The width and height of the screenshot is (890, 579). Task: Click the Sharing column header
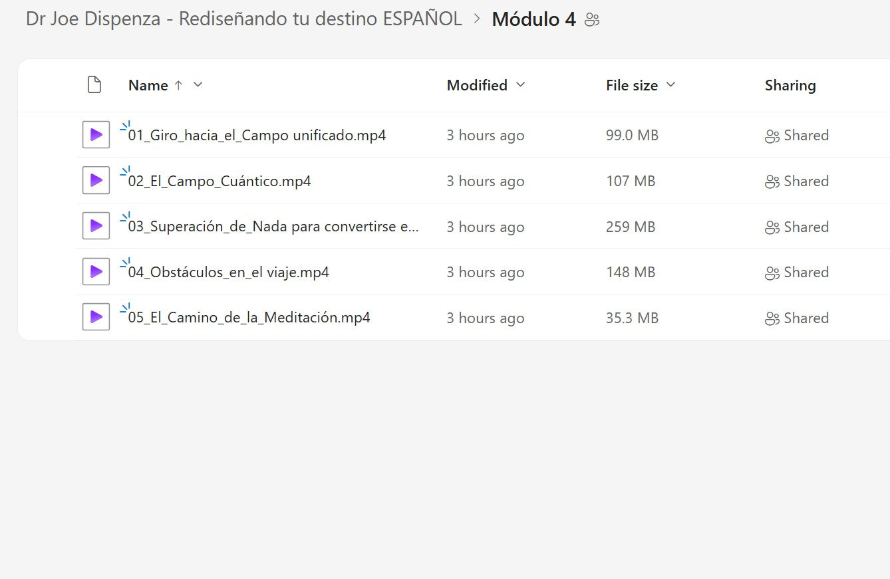coord(790,85)
